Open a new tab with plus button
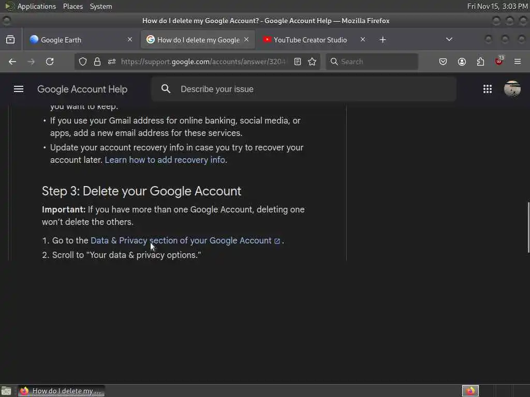This screenshot has width=530, height=397. (382, 40)
